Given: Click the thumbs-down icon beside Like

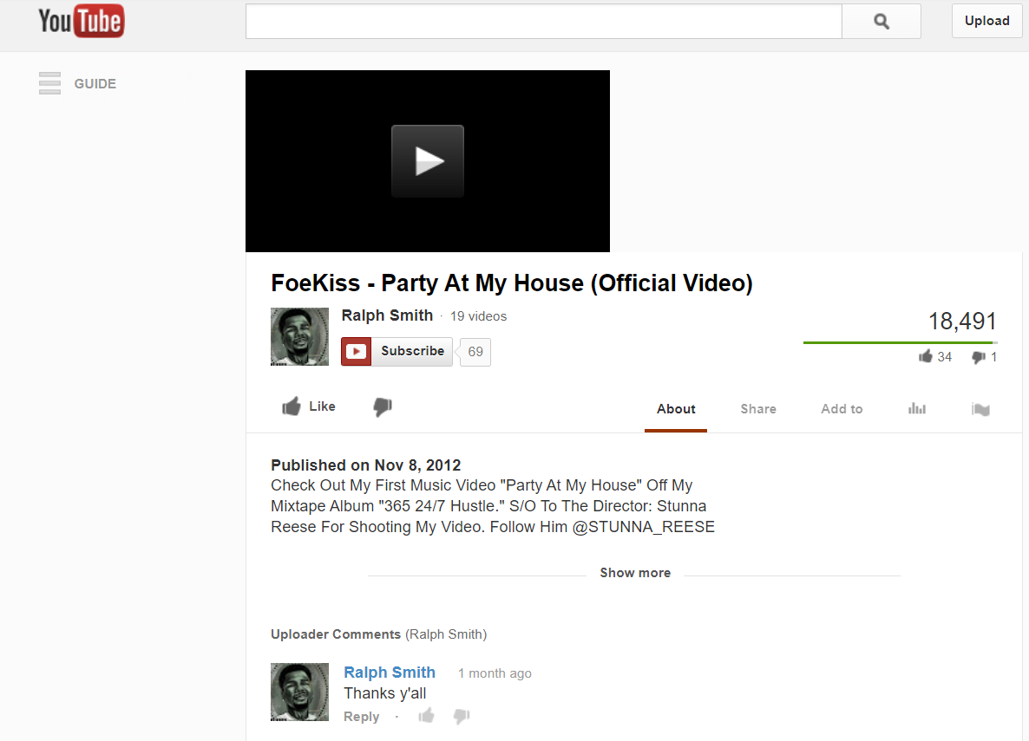Looking at the screenshot, I should pyautogui.click(x=383, y=407).
